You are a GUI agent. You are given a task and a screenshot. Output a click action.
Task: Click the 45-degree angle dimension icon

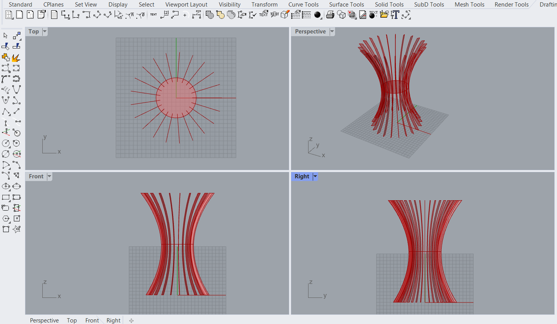point(119,15)
